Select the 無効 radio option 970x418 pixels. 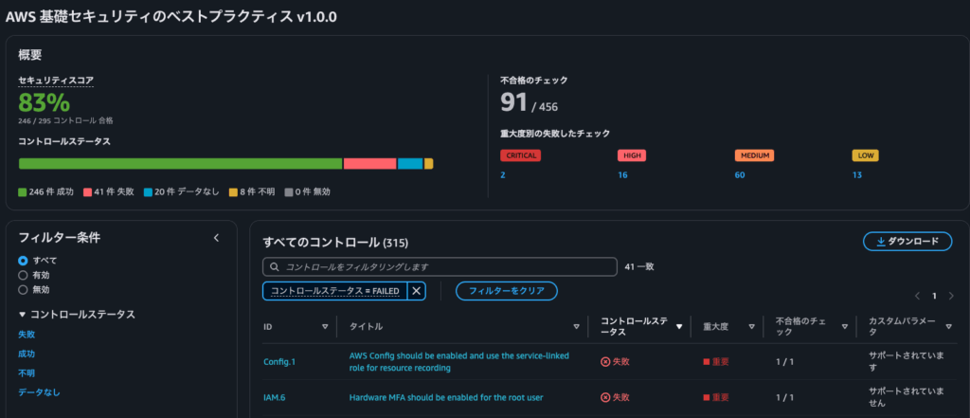click(x=23, y=290)
